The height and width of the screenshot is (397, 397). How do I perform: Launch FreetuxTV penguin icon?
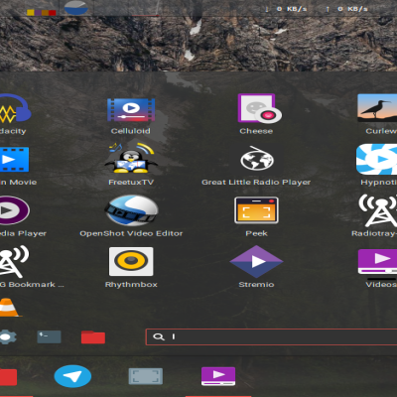[131, 158]
